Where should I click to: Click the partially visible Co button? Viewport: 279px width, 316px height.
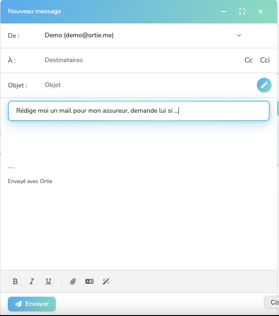pyautogui.click(x=273, y=302)
